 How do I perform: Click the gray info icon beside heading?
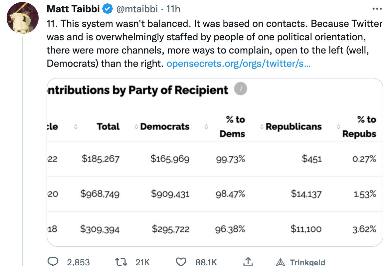click(241, 89)
